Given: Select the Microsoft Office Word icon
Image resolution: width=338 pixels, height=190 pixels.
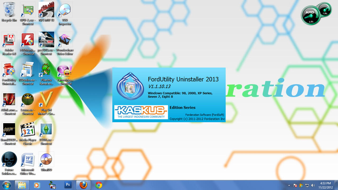Looking at the screenshot, I should click(x=28, y=163).
